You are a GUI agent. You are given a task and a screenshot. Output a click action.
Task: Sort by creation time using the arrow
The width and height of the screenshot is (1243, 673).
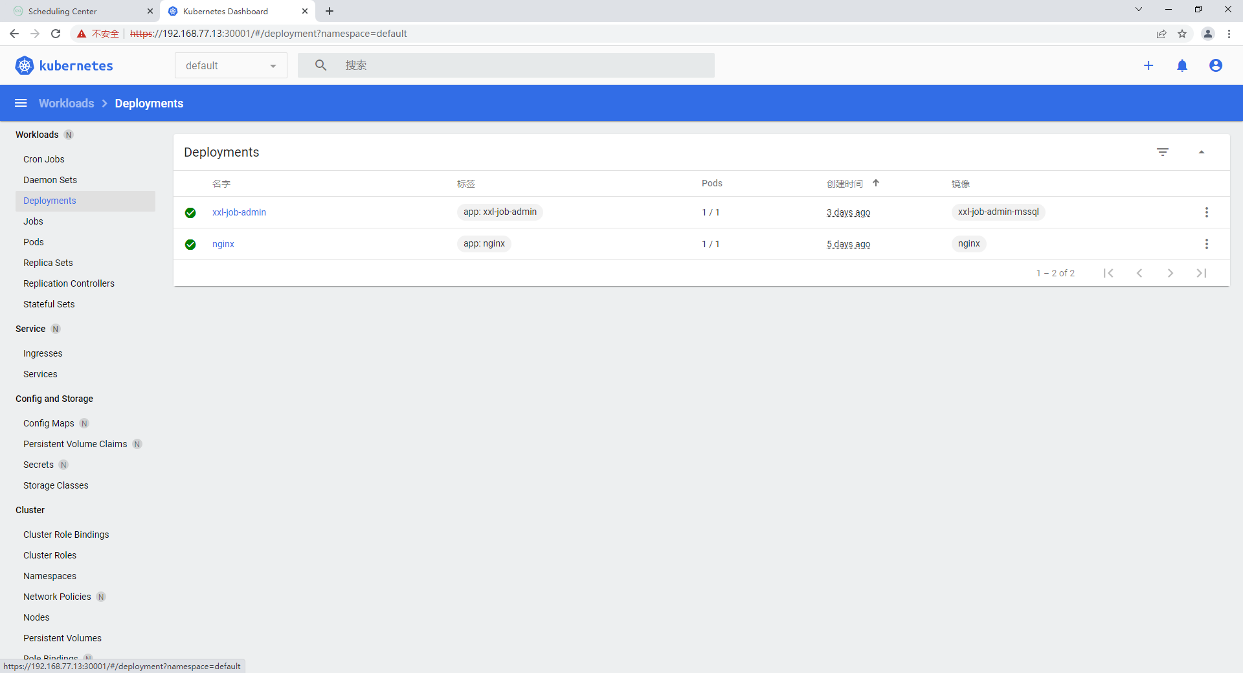click(876, 183)
